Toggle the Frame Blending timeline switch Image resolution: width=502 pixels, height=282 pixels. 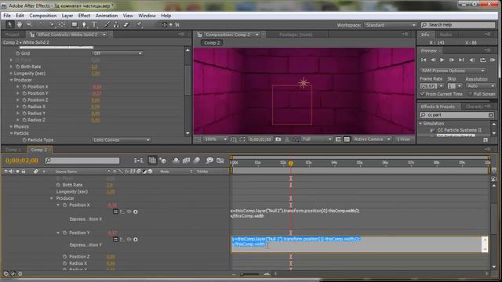point(186,160)
